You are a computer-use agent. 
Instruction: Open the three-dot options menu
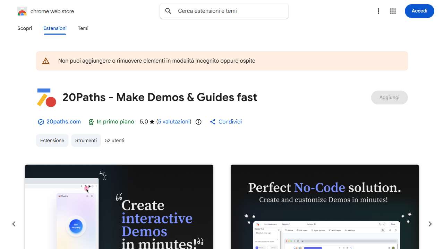[x=378, y=11]
